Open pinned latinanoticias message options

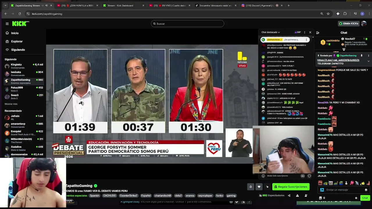click(306, 40)
